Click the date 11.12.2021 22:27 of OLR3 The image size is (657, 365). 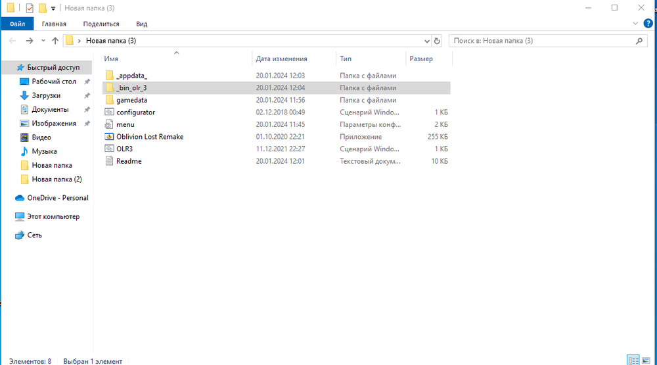tap(281, 149)
